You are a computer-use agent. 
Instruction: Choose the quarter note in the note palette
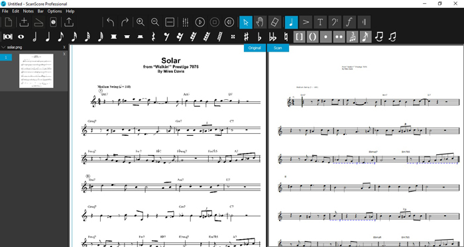click(48, 36)
